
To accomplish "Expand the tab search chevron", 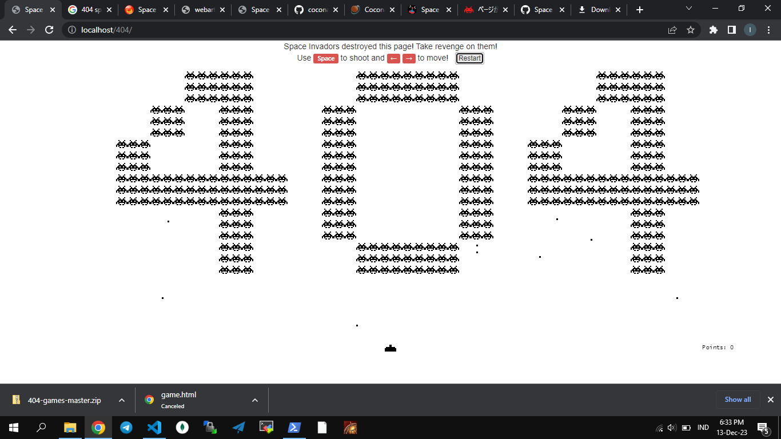I will (688, 9).
